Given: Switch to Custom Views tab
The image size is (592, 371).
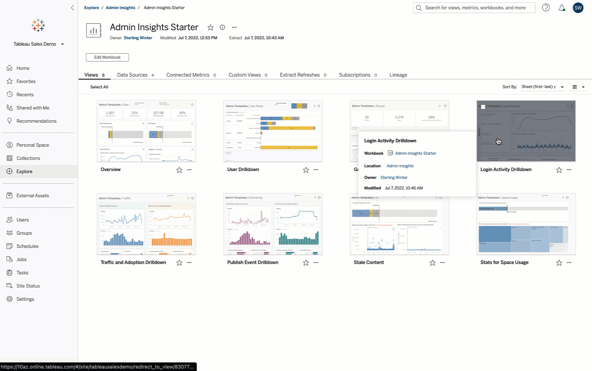Looking at the screenshot, I should (248, 75).
